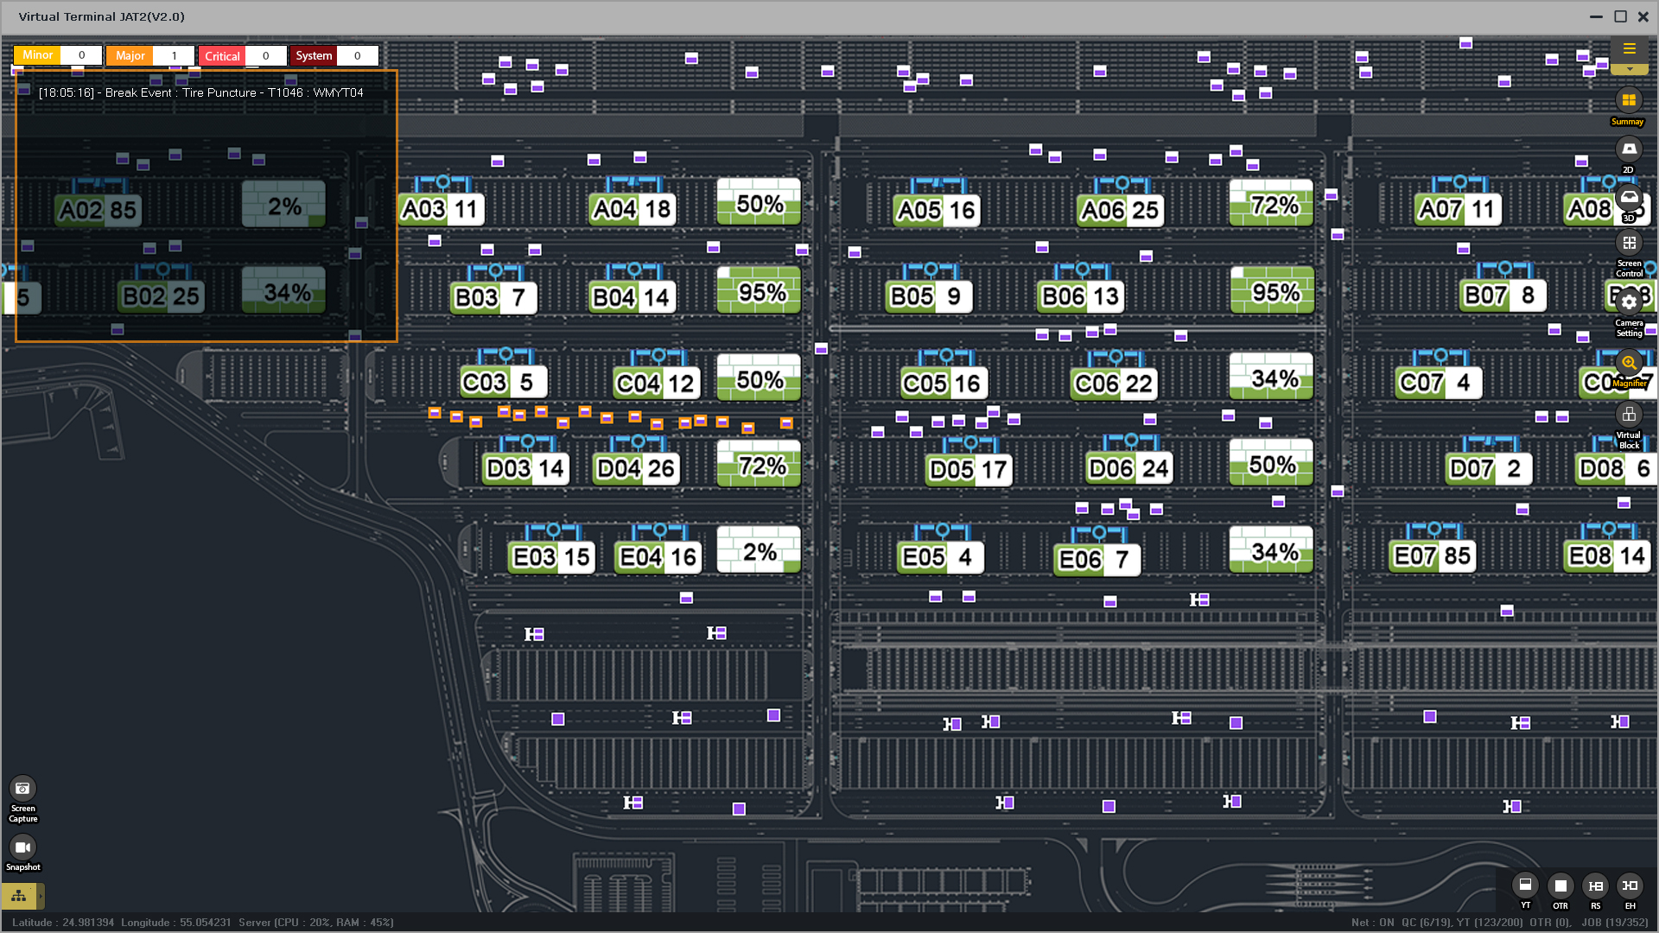Toggle OTR equipment visibility filter
Screen dimensions: 1659x933
pos(1560,885)
